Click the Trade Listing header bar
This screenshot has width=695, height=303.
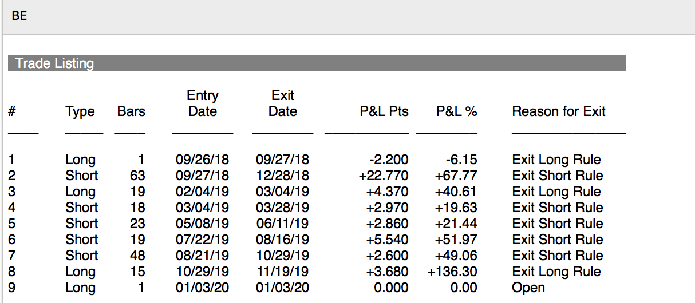click(x=317, y=63)
